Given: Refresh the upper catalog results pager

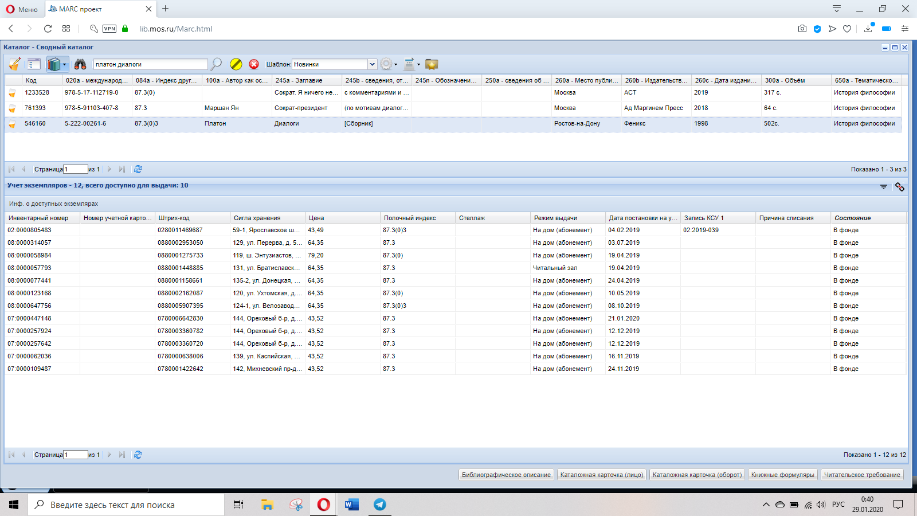Looking at the screenshot, I should click(138, 169).
